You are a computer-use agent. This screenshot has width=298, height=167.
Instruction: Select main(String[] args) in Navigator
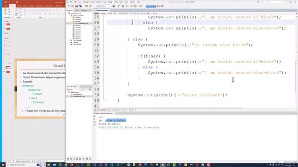click(x=78, y=96)
